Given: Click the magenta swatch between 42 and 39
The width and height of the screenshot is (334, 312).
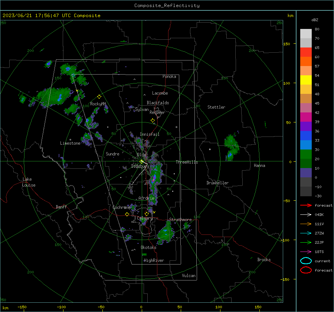Looking at the screenshot, I should pos(306,117).
